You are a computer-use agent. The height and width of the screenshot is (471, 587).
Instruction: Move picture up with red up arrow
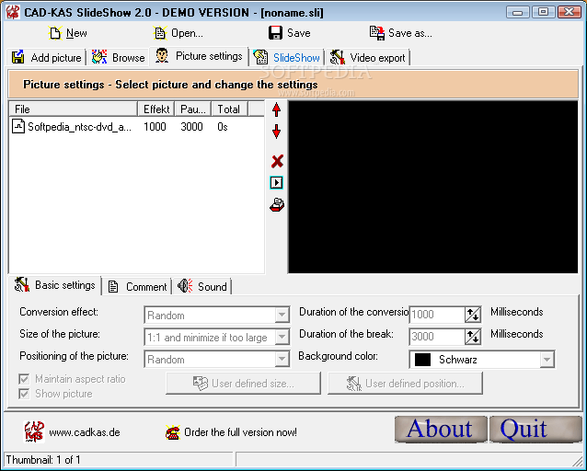tap(277, 109)
